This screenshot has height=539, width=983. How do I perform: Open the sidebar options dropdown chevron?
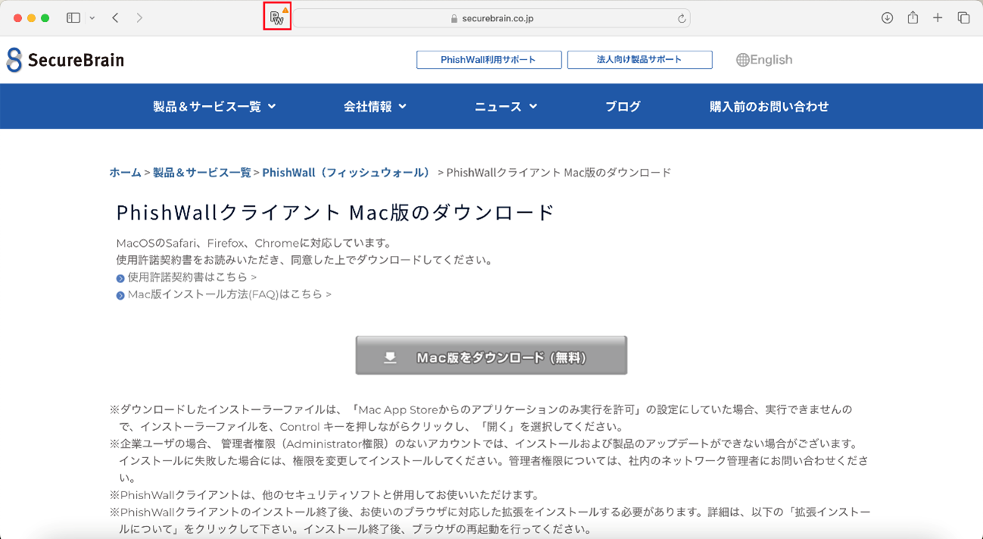(92, 17)
